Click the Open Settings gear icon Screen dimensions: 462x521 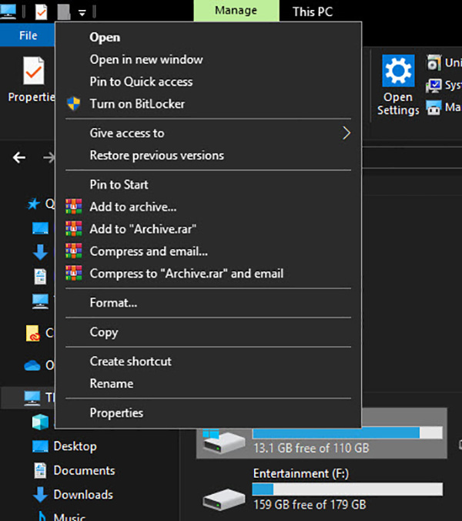pos(398,72)
